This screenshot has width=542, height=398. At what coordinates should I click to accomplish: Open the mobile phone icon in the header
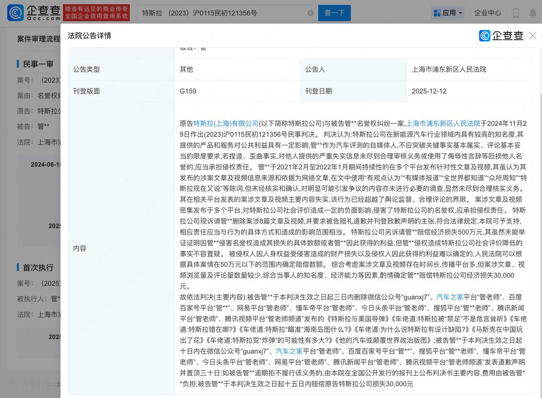(x=516, y=13)
